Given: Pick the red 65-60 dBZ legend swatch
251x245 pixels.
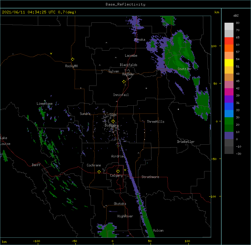Looking at the screenshot, I should pos(229,41).
